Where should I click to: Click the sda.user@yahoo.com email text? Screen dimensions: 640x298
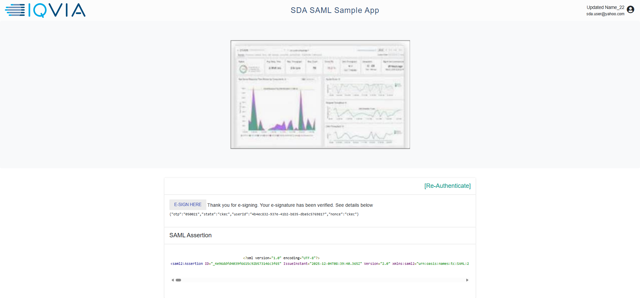(x=605, y=14)
